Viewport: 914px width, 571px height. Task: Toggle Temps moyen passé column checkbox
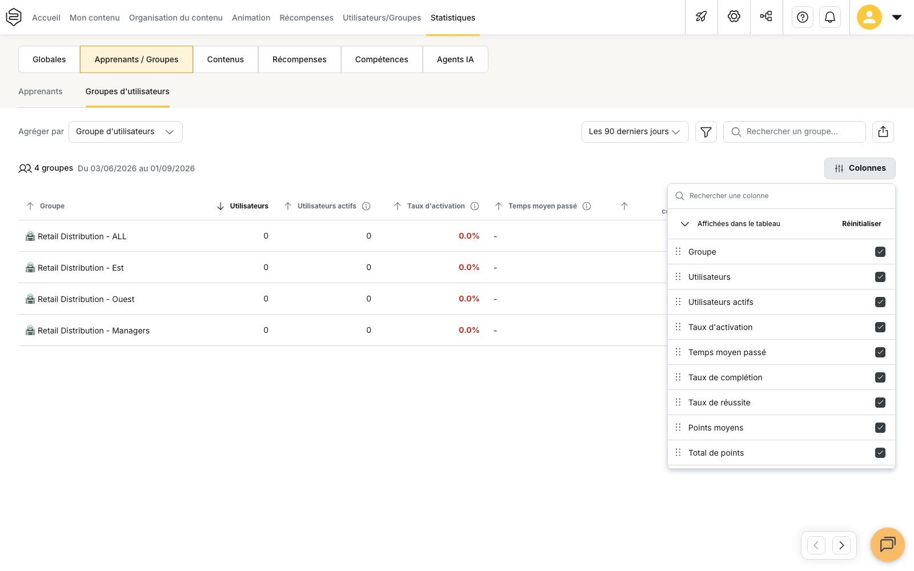pos(880,352)
